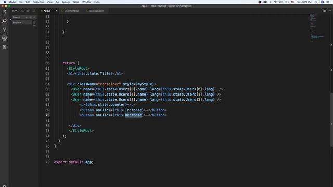
Task: Click the opening '<StyleRoot>' tag on line 61
Action: pos(78,68)
